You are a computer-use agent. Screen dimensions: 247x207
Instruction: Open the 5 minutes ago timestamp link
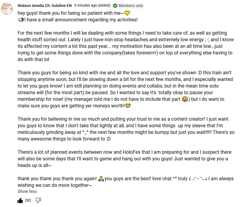pos(92,5)
